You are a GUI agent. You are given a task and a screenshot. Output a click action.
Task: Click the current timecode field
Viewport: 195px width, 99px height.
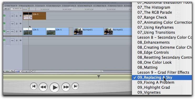pos(16,9)
